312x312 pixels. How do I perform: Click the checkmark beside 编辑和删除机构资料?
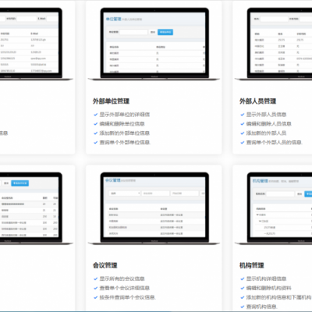(x=243, y=288)
